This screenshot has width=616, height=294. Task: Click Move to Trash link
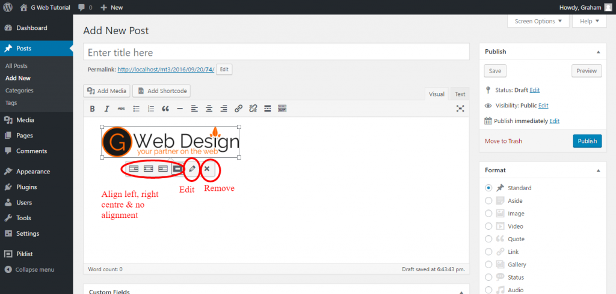[504, 141]
